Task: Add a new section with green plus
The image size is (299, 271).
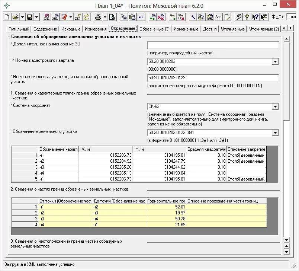Action: (152, 17)
